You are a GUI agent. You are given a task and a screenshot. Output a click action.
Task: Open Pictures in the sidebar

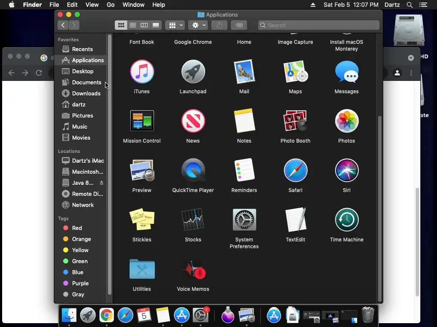81,116
